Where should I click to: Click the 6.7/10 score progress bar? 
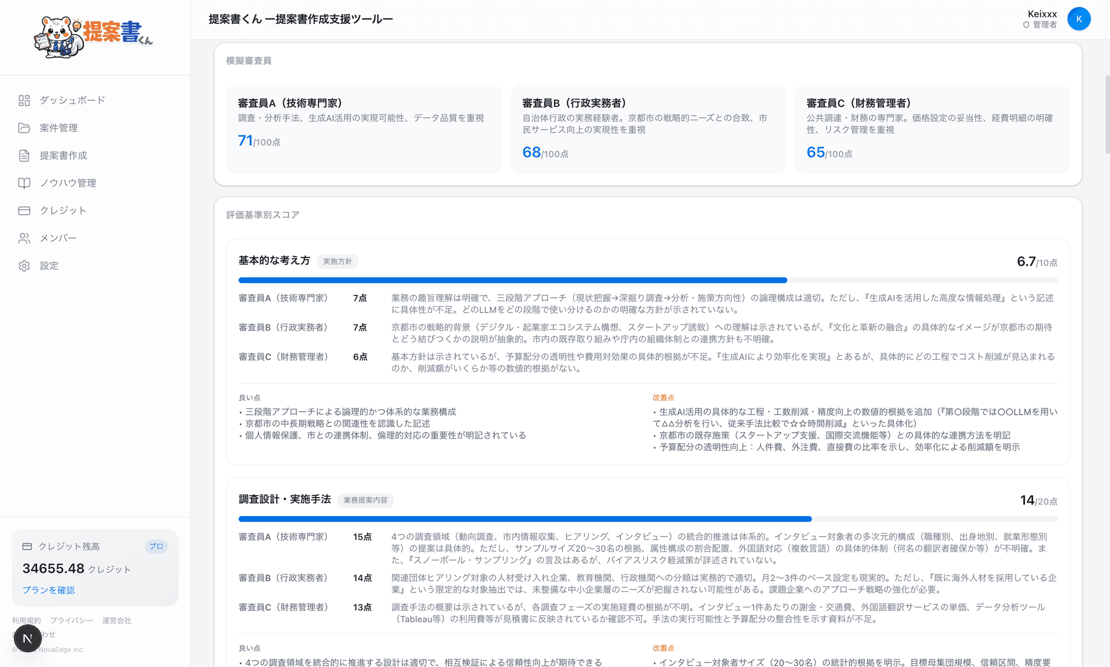[647, 280]
